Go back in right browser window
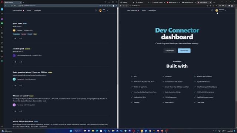The width and height of the screenshot is (237, 133). tap(121, 6)
